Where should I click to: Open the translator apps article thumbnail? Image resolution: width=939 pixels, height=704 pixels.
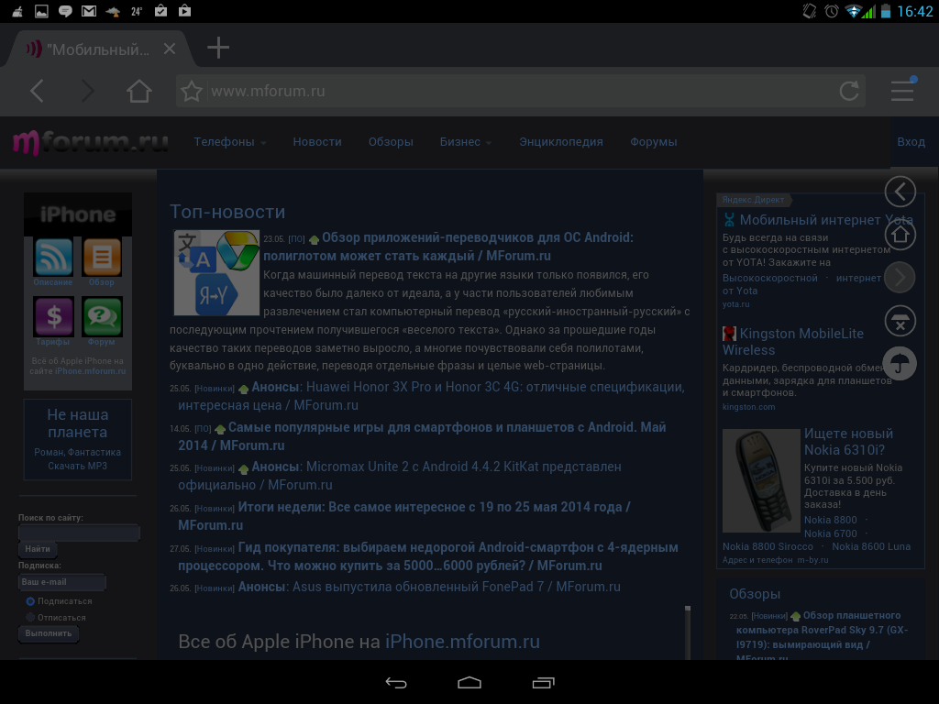click(216, 272)
